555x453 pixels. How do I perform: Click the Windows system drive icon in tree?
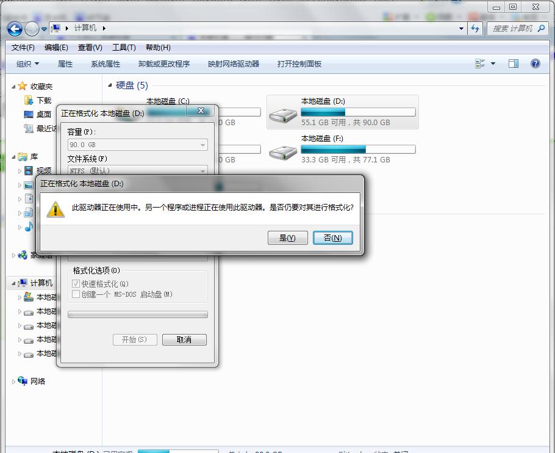point(29,297)
